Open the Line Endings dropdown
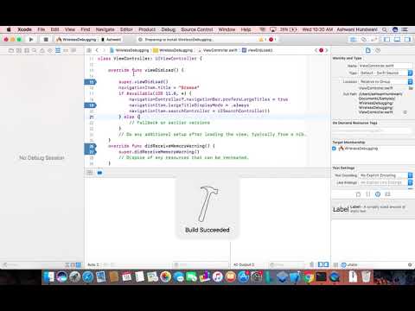This screenshot has width=415, height=311. (386, 182)
